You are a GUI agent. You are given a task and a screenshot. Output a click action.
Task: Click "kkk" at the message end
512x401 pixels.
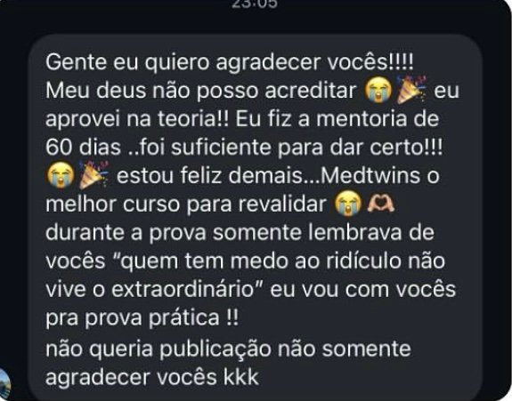241,377
